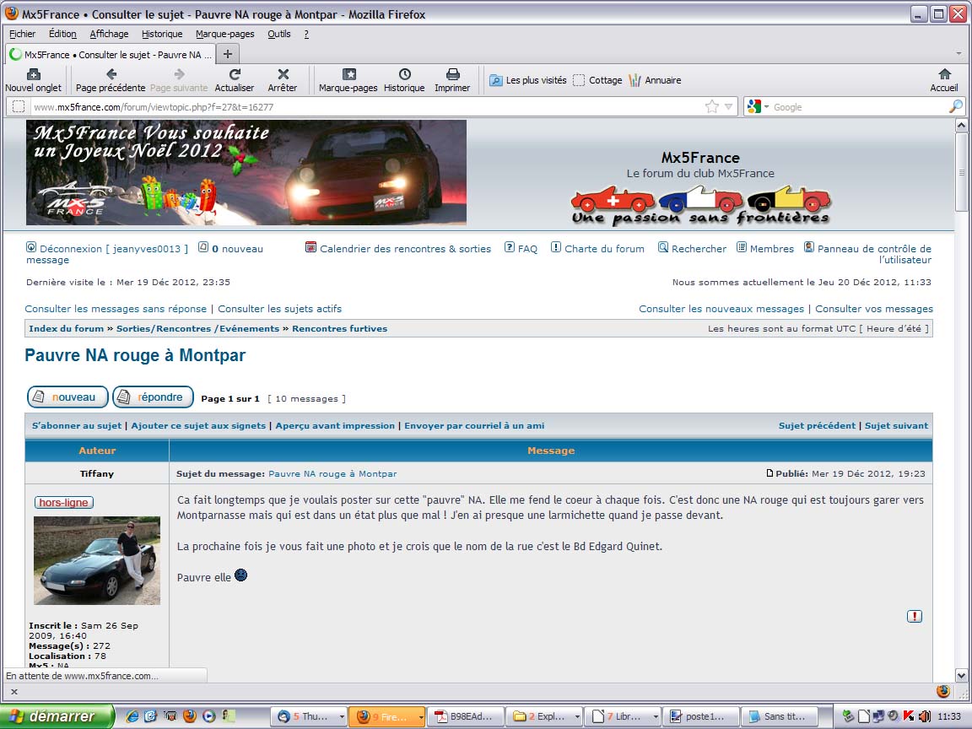Click volume icon in system tray
Screen dimensions: 972x729
[x=924, y=716]
